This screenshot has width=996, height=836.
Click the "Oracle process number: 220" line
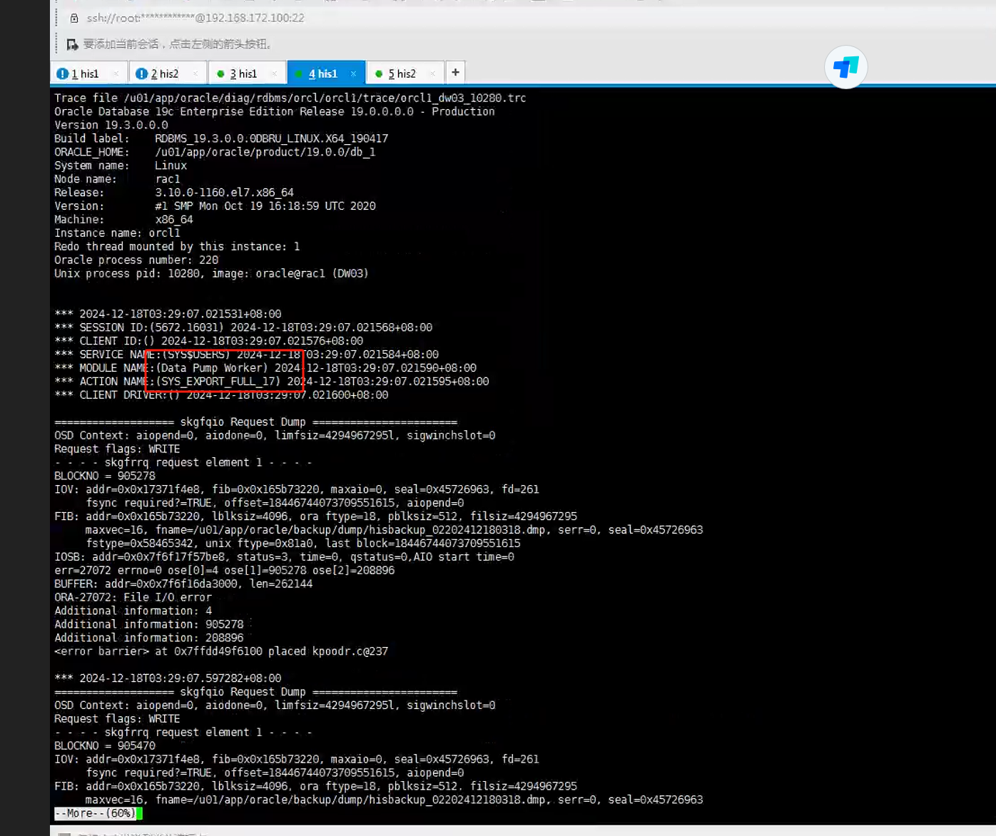[x=136, y=260]
